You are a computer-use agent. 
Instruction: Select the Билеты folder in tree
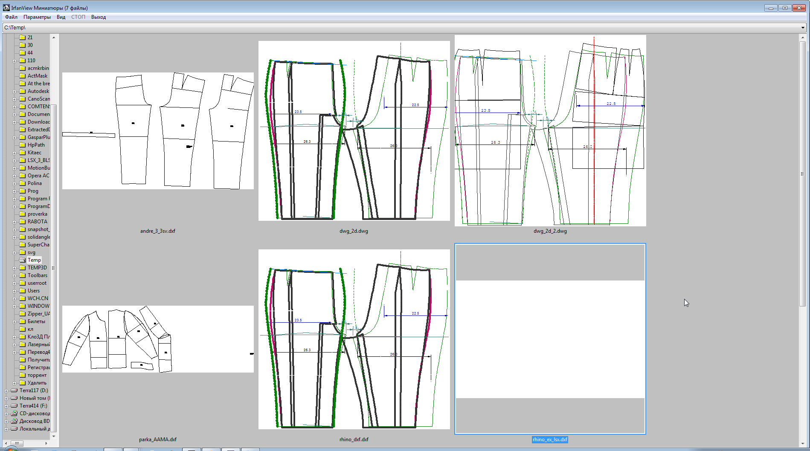click(x=36, y=321)
